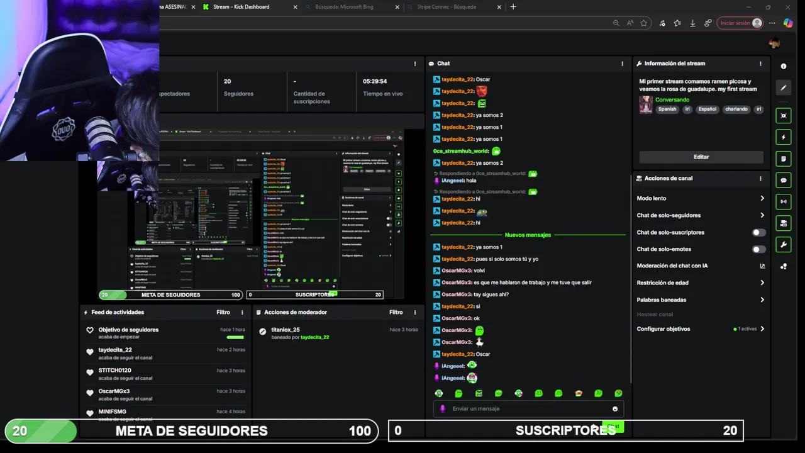Click the three-dots cluster icon below the wrench

pyautogui.click(x=784, y=266)
